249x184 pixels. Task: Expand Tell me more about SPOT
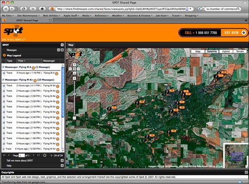coord(62,160)
